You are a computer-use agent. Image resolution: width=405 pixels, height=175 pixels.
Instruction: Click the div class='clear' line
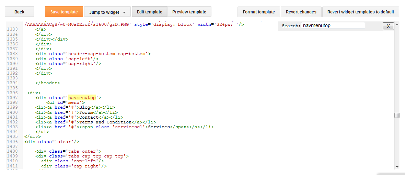pyautogui.click(x=52, y=142)
